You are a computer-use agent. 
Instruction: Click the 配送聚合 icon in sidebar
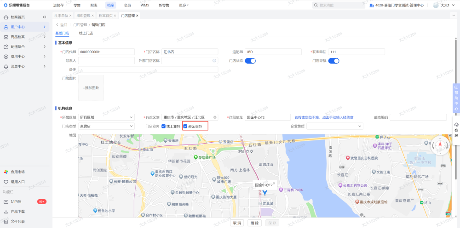(6, 46)
